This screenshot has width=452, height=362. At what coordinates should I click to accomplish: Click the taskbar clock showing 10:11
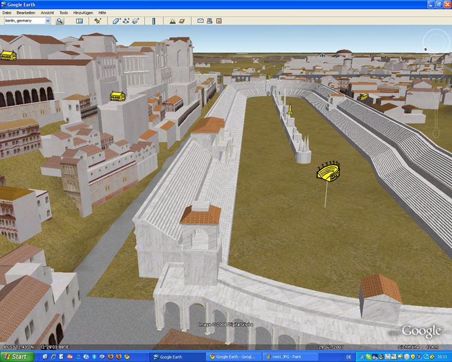tap(442, 357)
